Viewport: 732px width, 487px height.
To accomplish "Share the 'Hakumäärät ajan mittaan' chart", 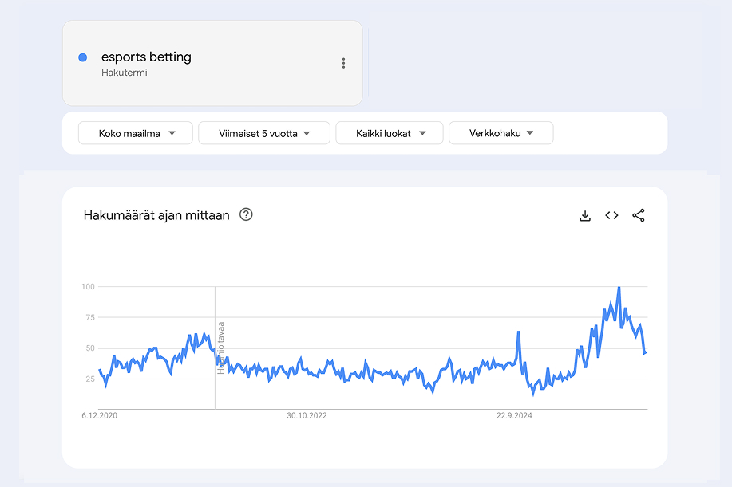I will (x=639, y=215).
